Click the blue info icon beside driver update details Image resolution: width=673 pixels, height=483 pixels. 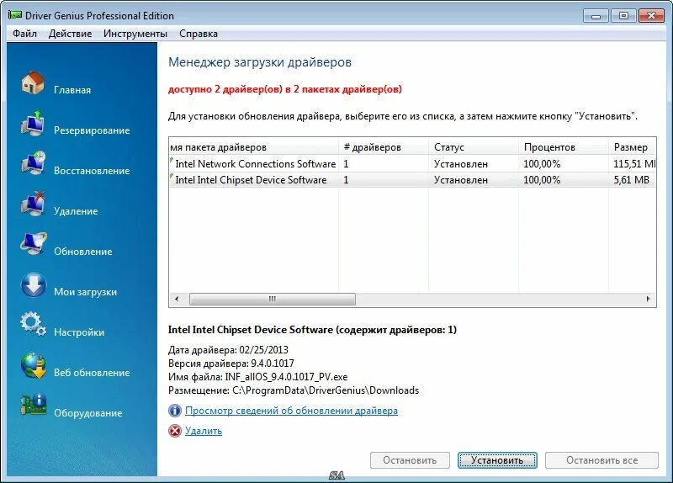coord(175,411)
